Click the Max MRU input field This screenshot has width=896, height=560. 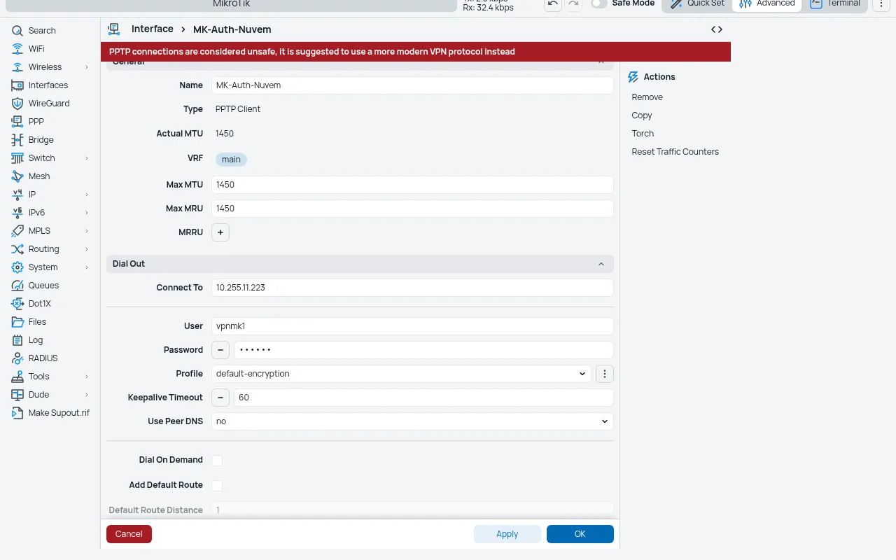click(412, 209)
